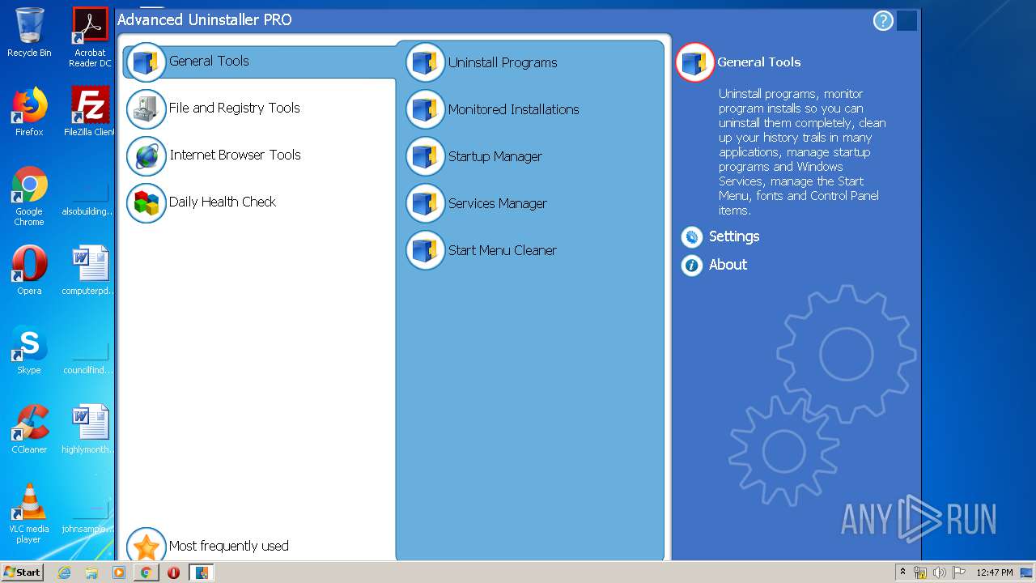Viewport: 1036px width, 583px height.
Task: Click Internet Explorer taskbar icon
Action: tap(64, 572)
